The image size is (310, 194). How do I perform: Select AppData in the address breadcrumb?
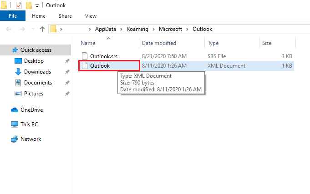pos(105,29)
